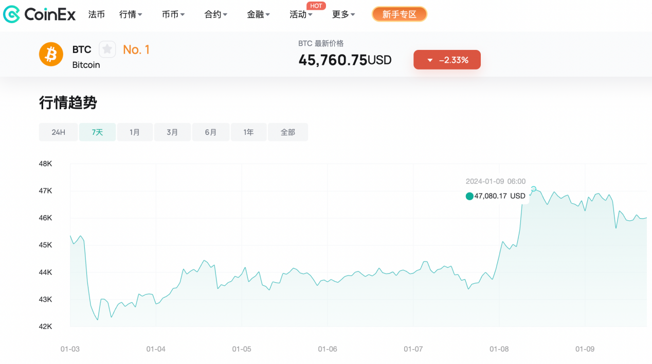Expand the 金融 dropdown menu
This screenshot has width=652, height=364.
(259, 14)
